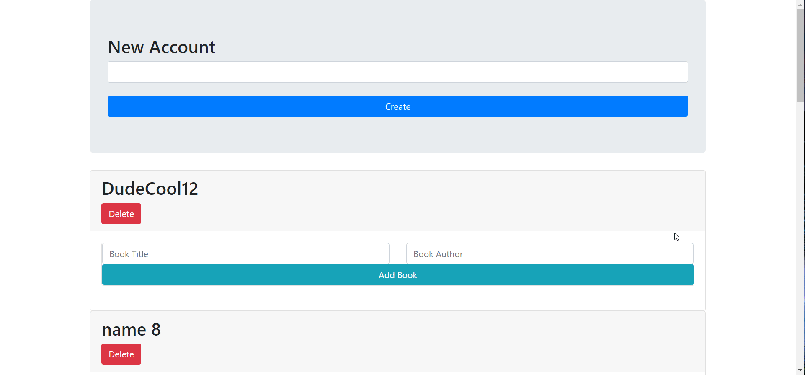Viewport: 805px width, 375px height.
Task: Select the New Account heading
Action: point(162,47)
